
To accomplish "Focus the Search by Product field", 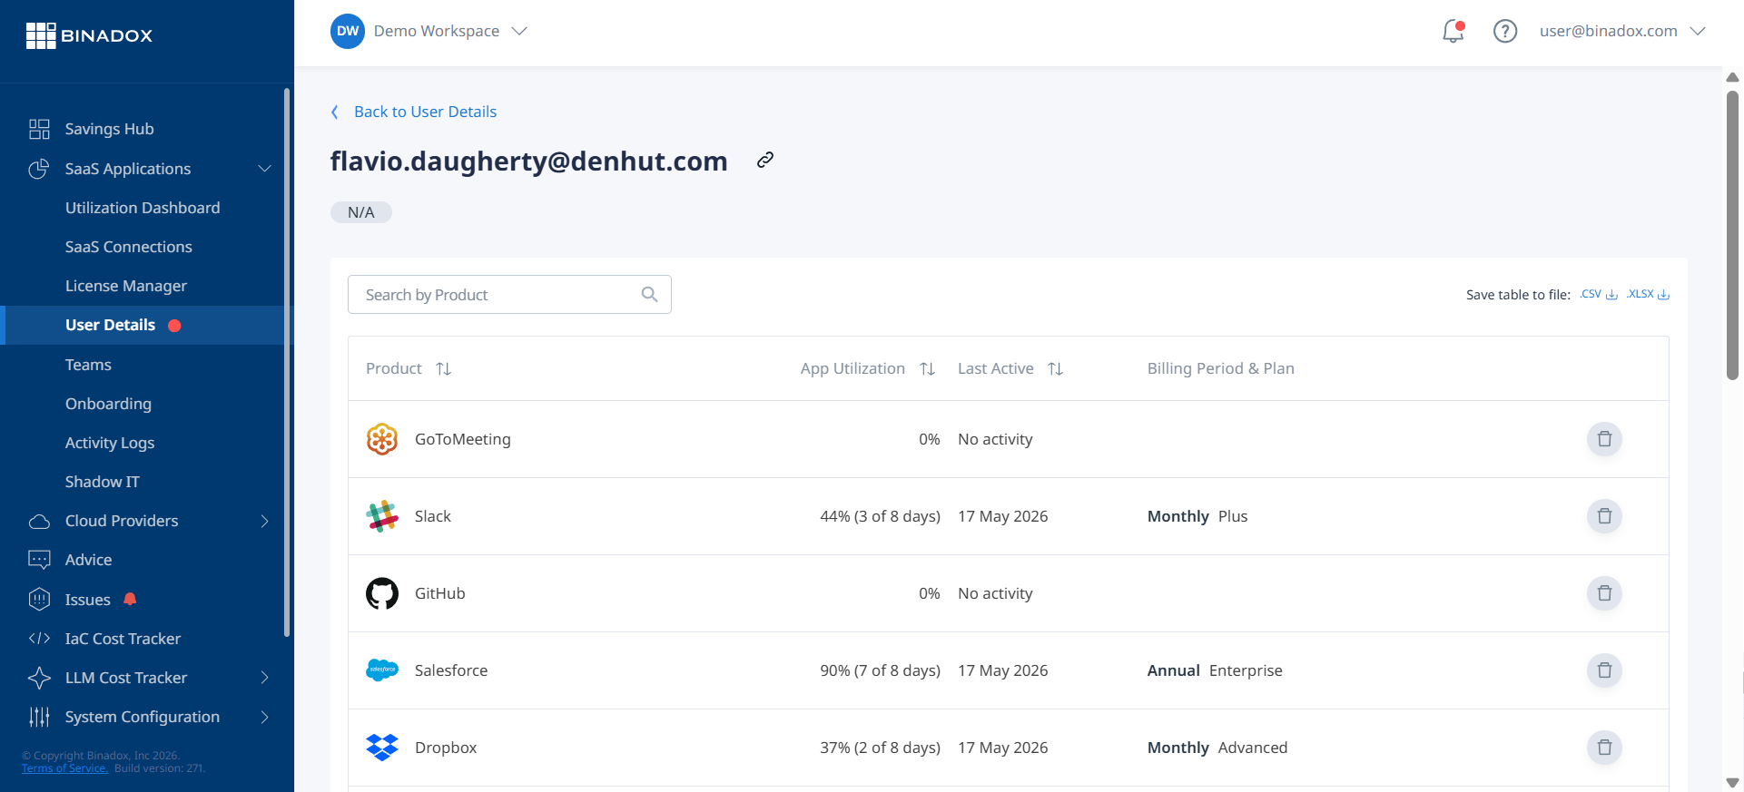I will click(x=509, y=295).
